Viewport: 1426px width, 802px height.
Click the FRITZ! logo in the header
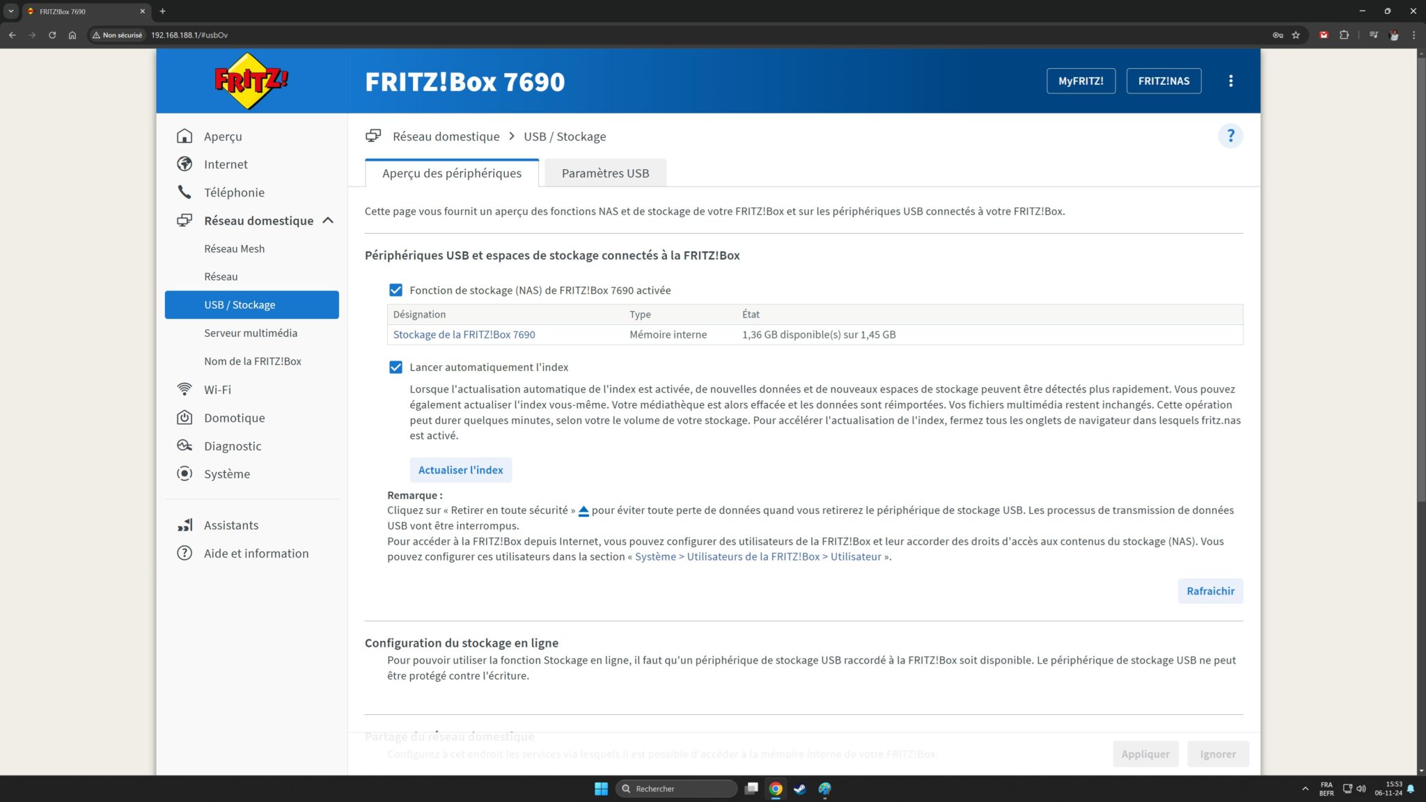click(x=251, y=81)
